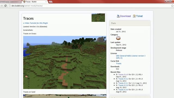Click the '933' downloads count
This screenshot has height=98, width=174.
[117, 69]
